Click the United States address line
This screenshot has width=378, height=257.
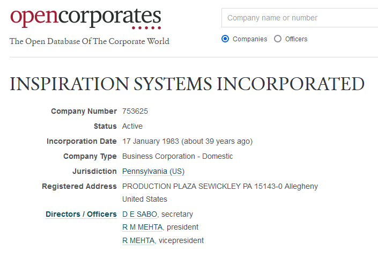(145, 199)
